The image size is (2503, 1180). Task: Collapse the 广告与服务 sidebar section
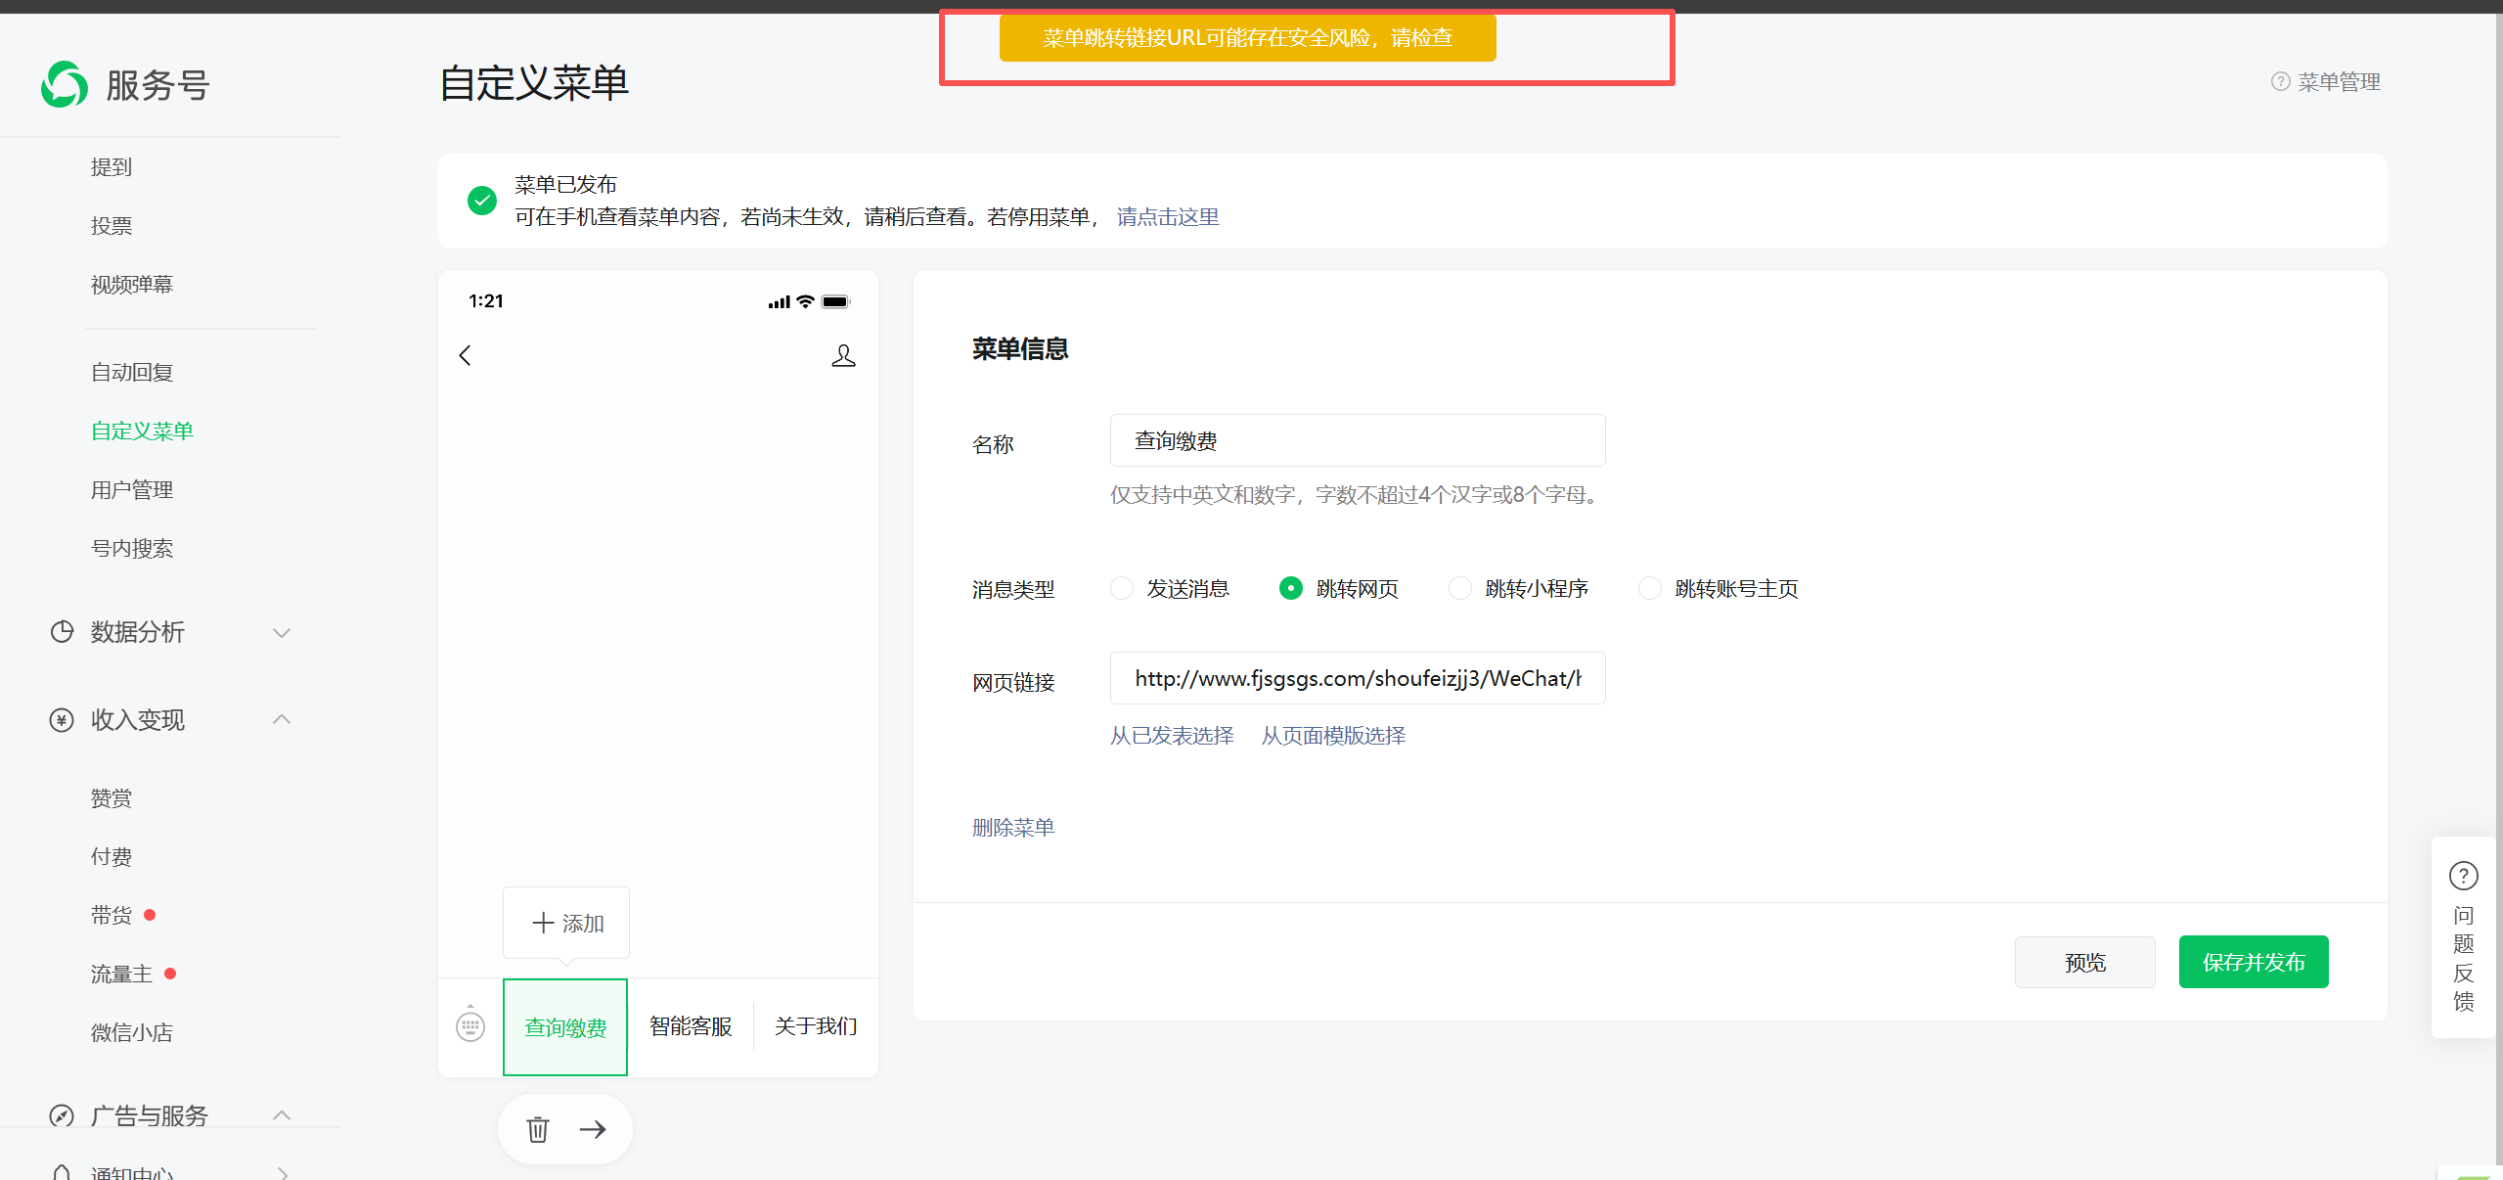coord(282,1115)
